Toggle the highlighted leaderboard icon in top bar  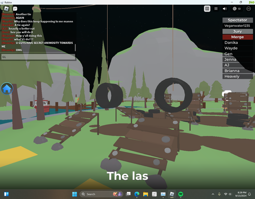click(x=207, y=9)
